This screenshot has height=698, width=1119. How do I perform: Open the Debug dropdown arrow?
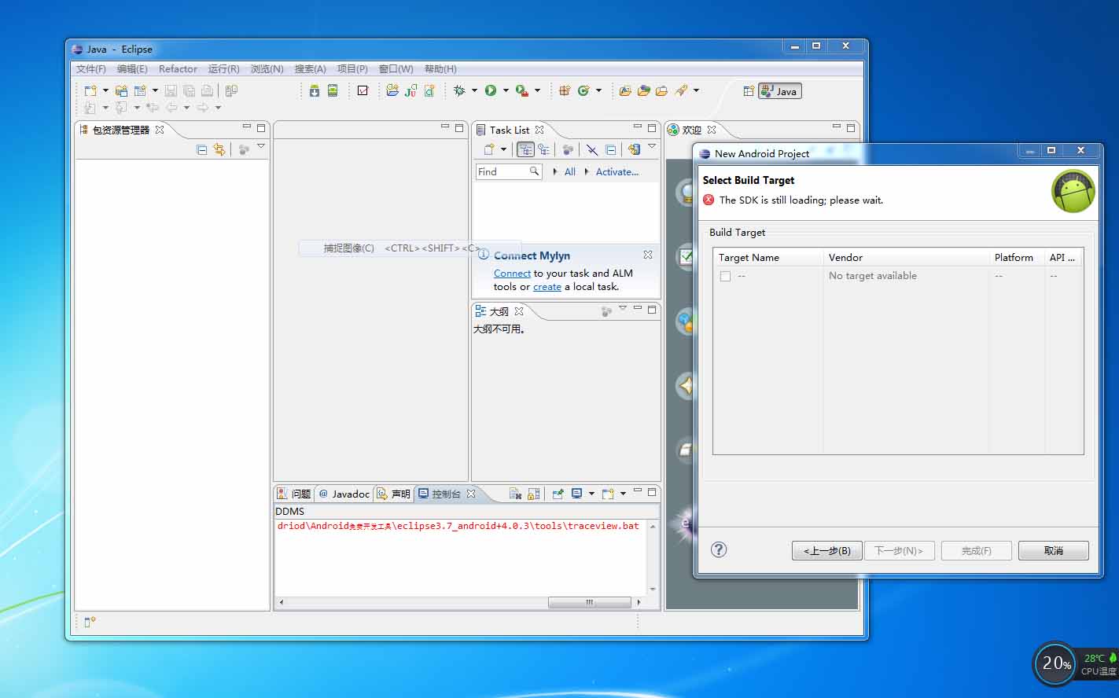474,91
